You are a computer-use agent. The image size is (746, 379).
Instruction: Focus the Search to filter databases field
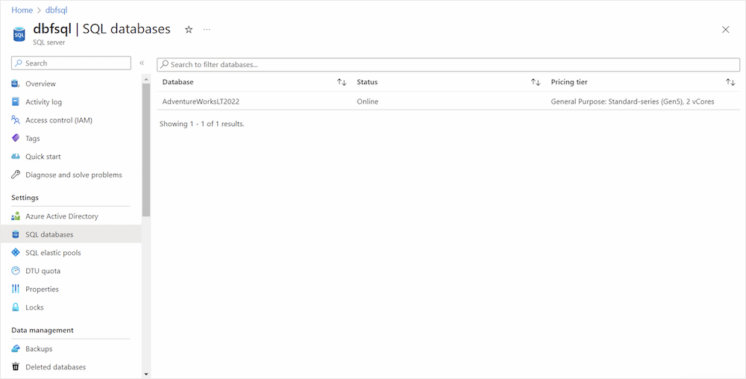click(448, 65)
